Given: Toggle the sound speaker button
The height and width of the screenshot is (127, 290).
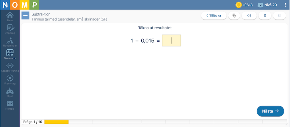Looking at the screenshot, I should 249,16.
